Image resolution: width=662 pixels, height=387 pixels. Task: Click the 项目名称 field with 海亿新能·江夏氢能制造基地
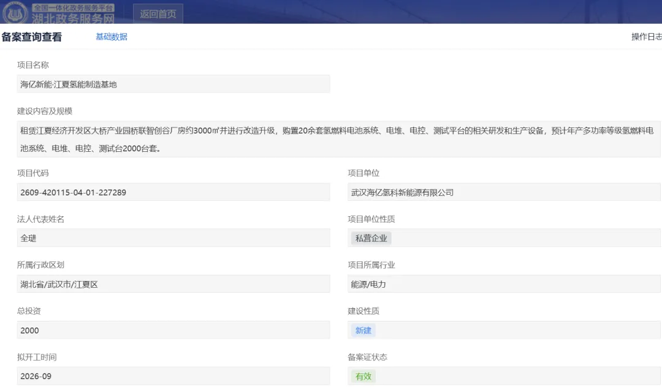[173, 84]
